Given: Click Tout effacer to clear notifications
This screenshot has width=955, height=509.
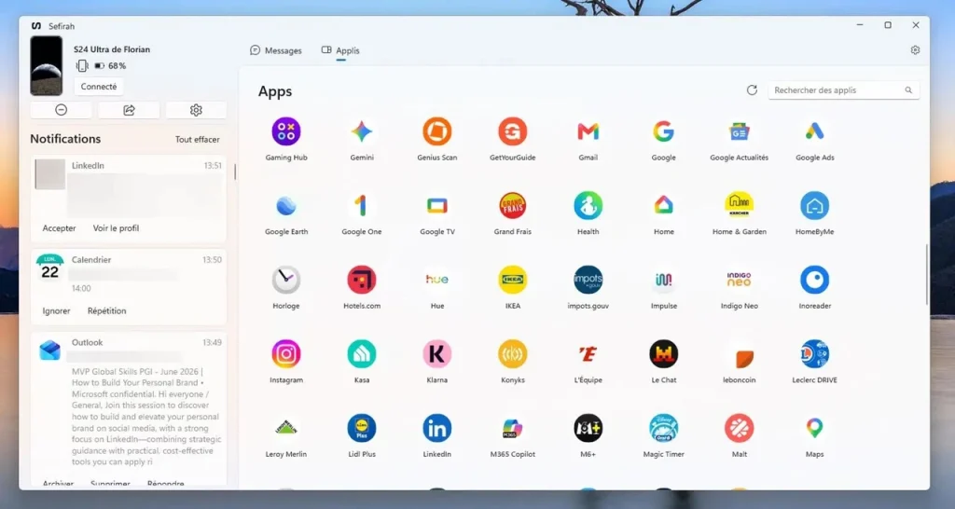Looking at the screenshot, I should coord(198,140).
